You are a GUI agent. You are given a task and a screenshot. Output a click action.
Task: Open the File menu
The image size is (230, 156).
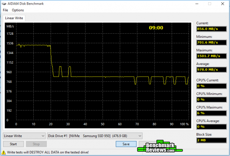point(5,10)
